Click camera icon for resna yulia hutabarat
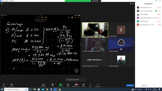This screenshot has height=91, width=162. [x=160, y=18]
